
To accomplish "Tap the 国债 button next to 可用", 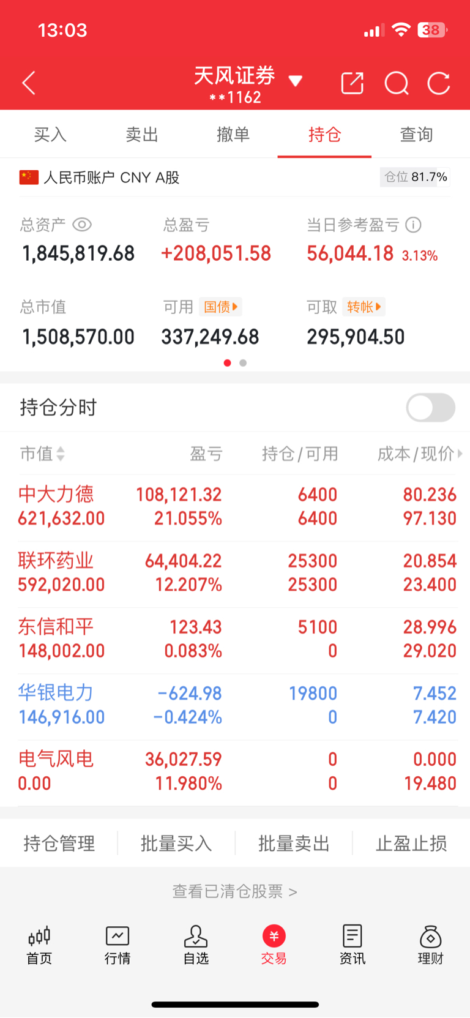I will click(x=220, y=307).
